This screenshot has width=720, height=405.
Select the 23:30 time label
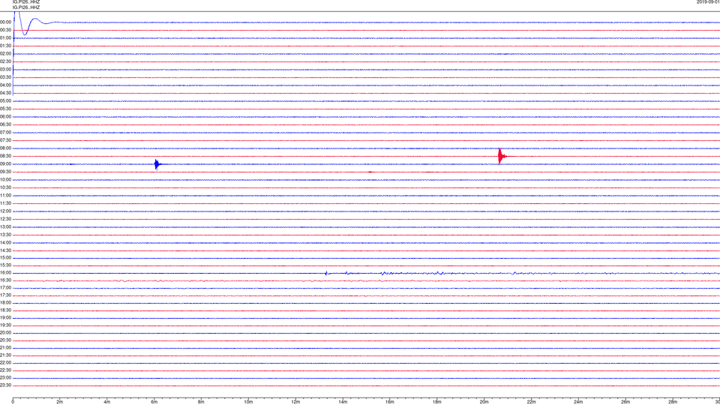pos(5,385)
